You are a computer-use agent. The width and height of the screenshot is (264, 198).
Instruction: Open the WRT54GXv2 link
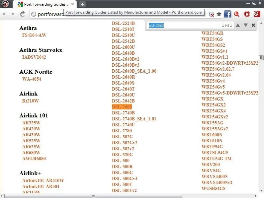tap(215, 117)
